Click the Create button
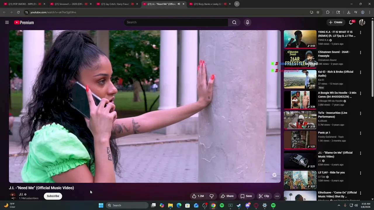Image resolution: width=374 pixels, height=210 pixels. point(335,22)
